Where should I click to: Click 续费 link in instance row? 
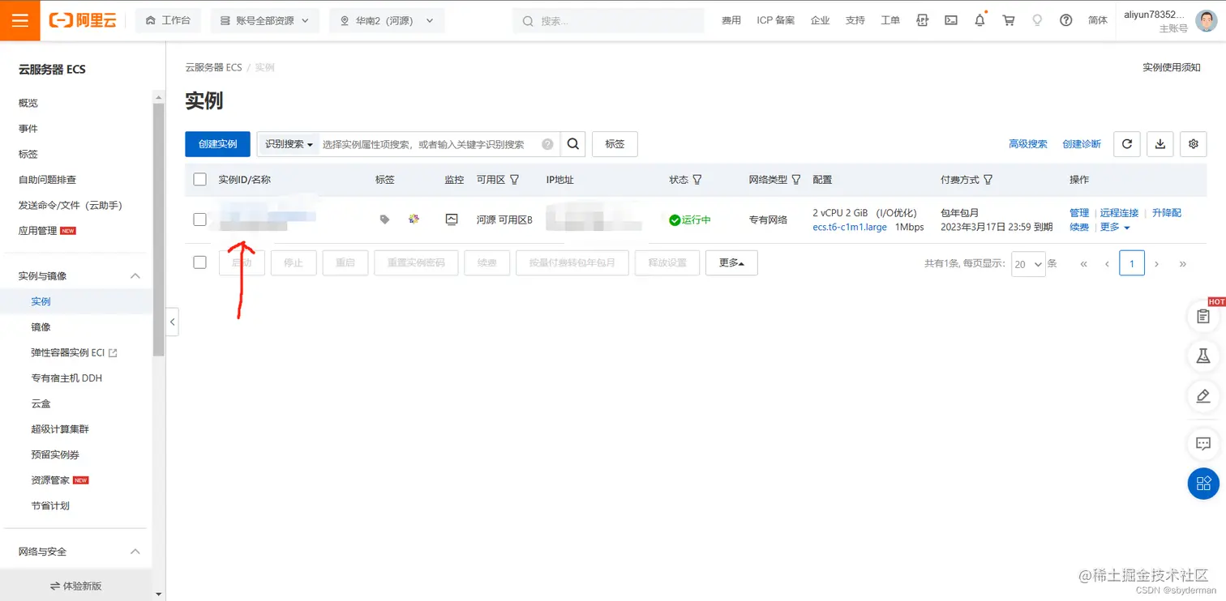coord(1079,228)
